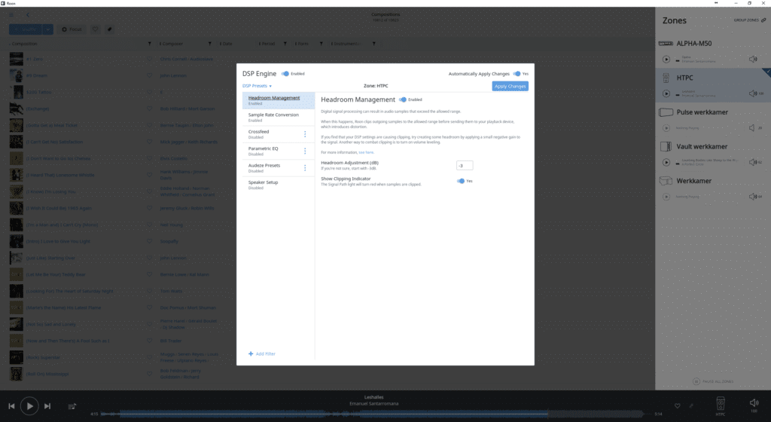Favorite the current track with heart
Screen dimensions: 771x422
(678, 405)
